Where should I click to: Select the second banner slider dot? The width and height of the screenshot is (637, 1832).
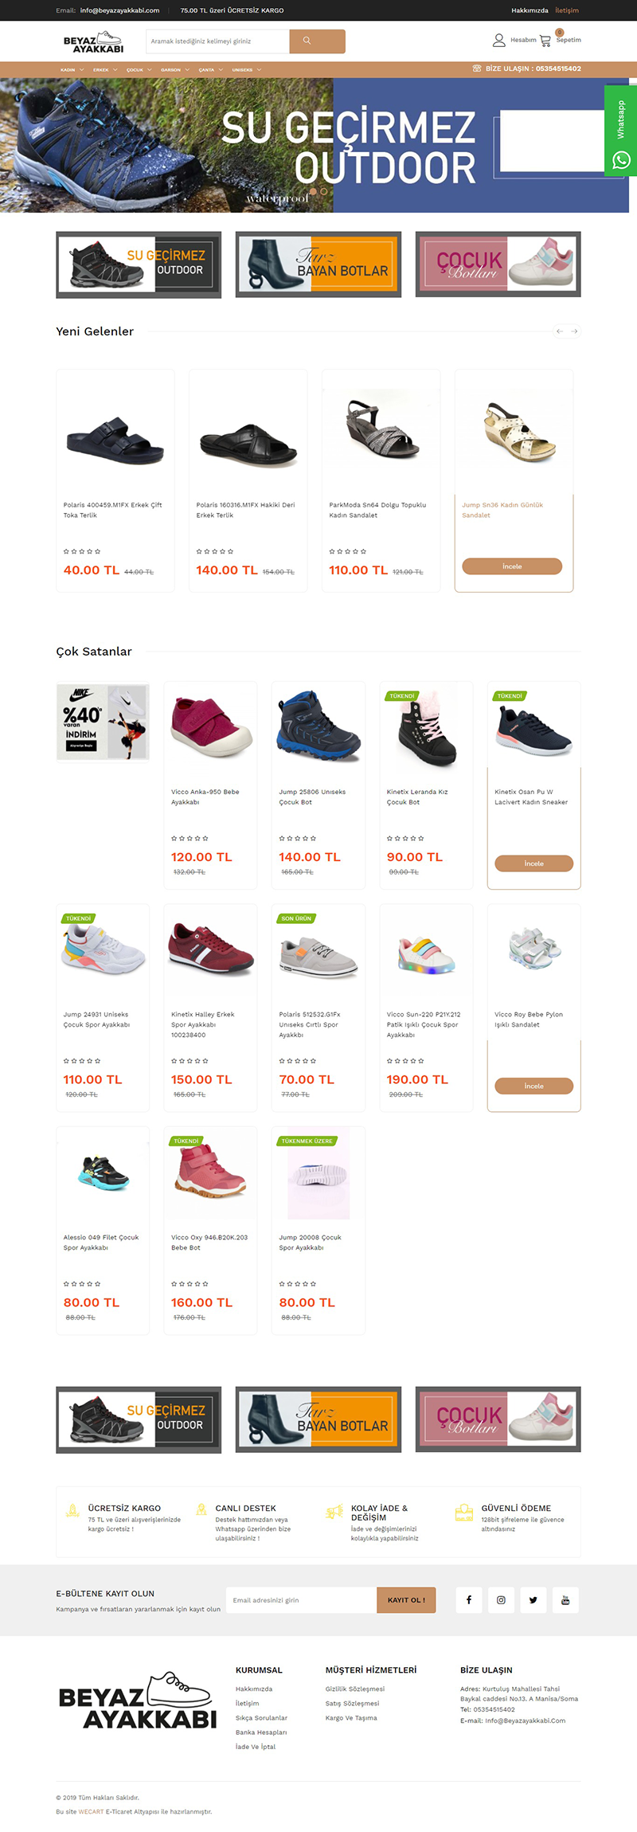(323, 191)
